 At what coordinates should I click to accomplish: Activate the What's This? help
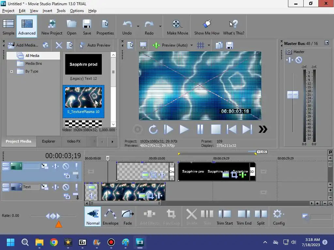click(x=234, y=27)
